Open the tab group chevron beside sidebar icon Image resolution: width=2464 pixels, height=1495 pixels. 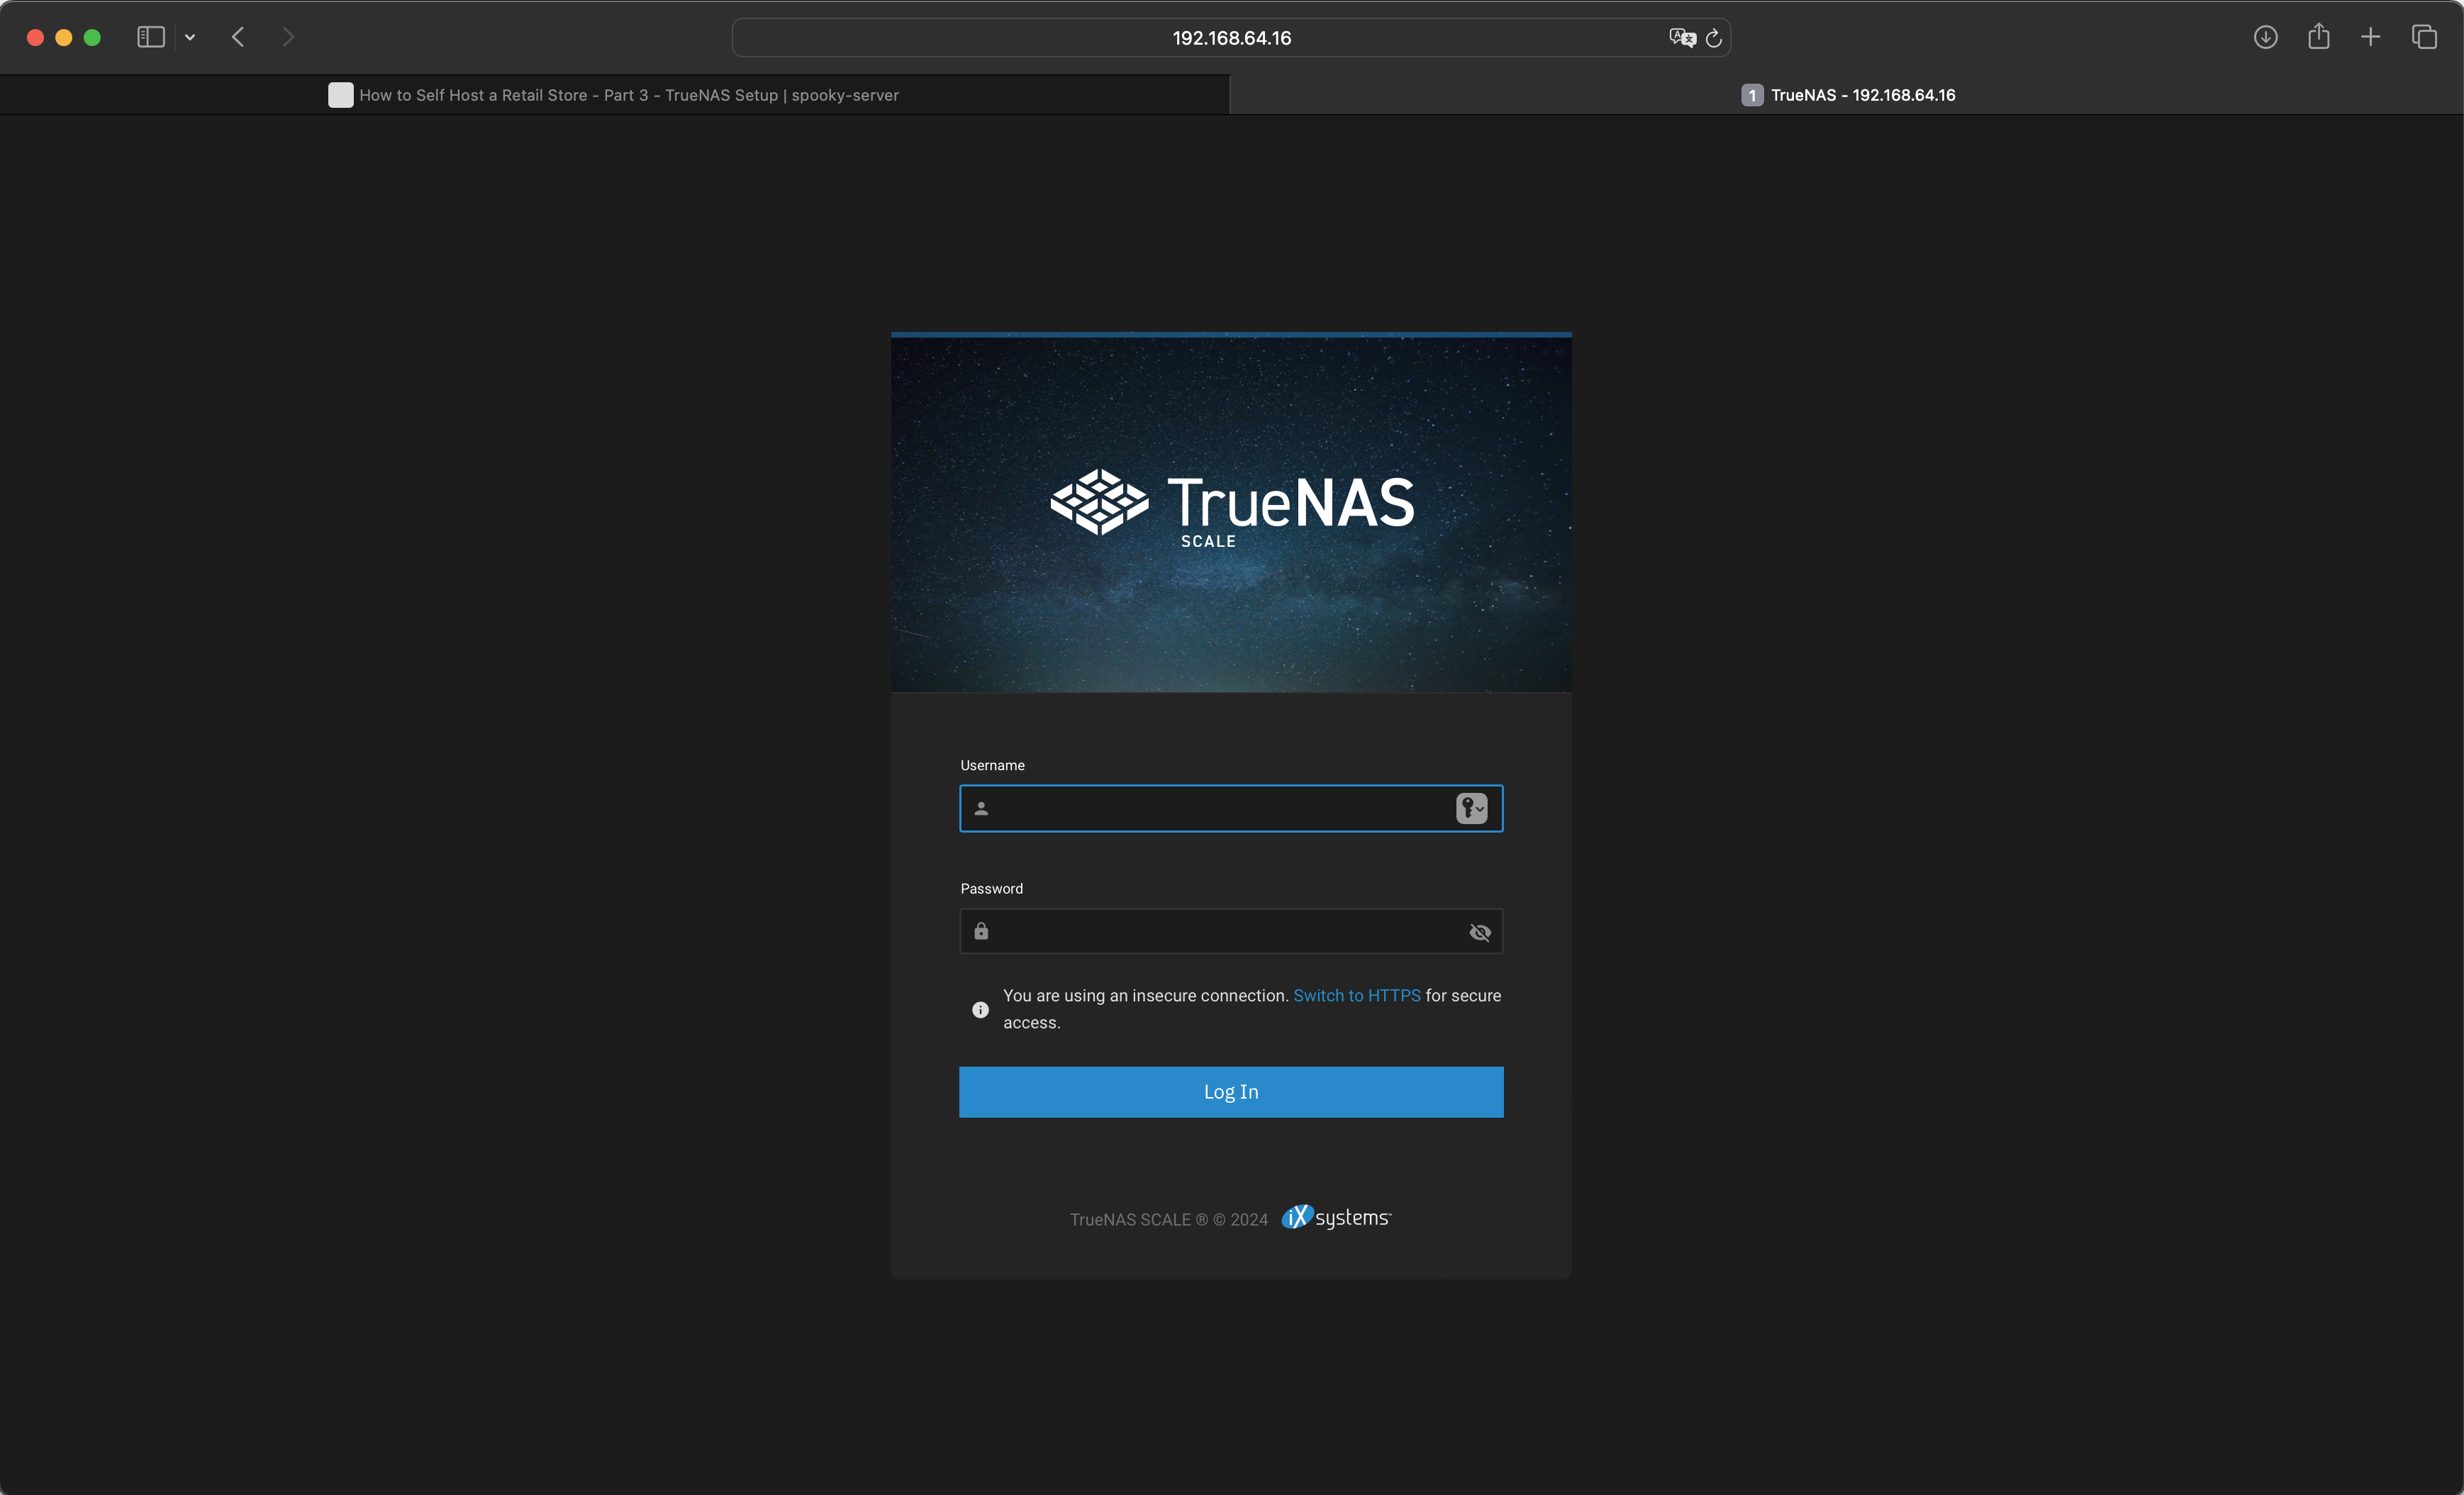(190, 37)
